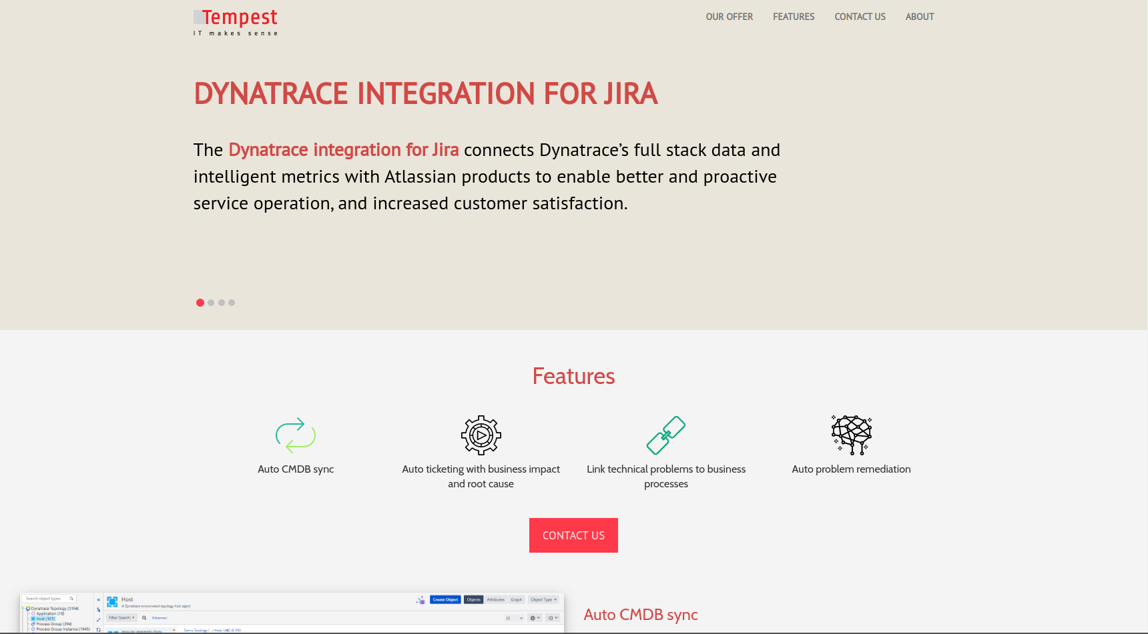
Task: Click the Auto CMDB sync arrows icon
Action: [x=294, y=435]
